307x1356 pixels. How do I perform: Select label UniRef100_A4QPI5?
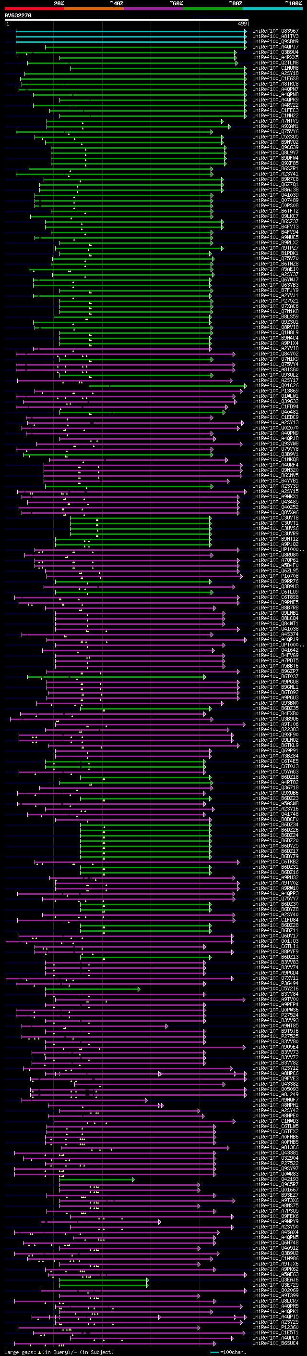click(x=275, y=1317)
